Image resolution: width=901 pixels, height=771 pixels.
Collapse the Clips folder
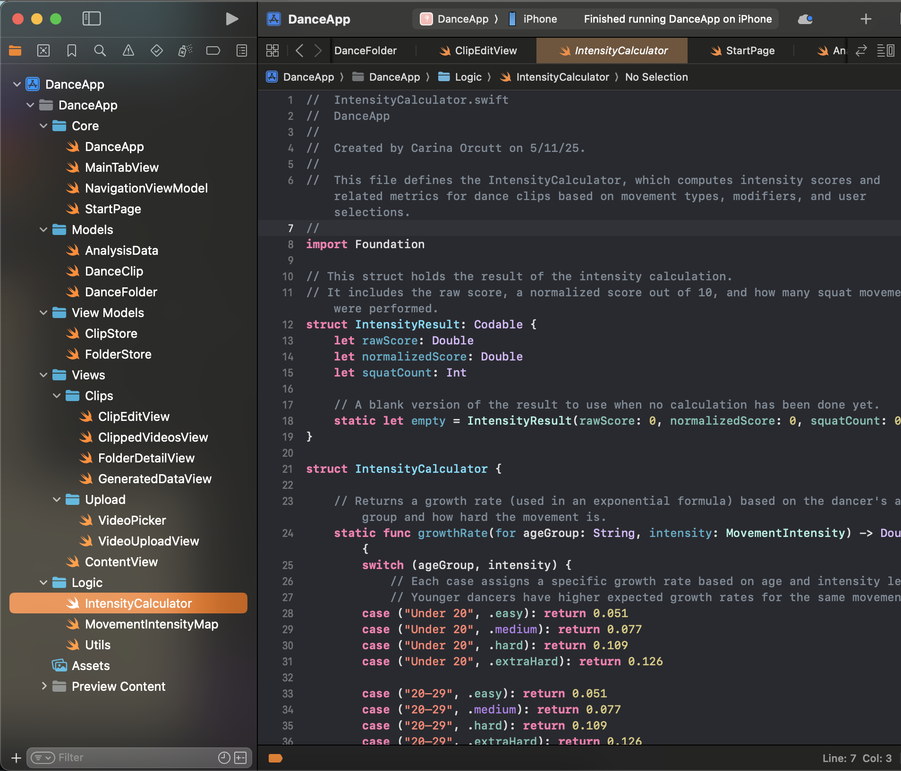tap(57, 395)
